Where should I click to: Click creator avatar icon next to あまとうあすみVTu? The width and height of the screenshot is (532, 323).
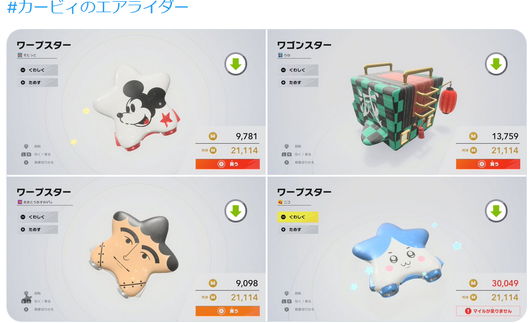[20, 202]
